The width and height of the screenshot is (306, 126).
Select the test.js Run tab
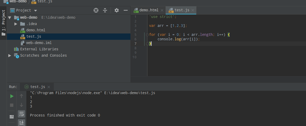[37, 87]
